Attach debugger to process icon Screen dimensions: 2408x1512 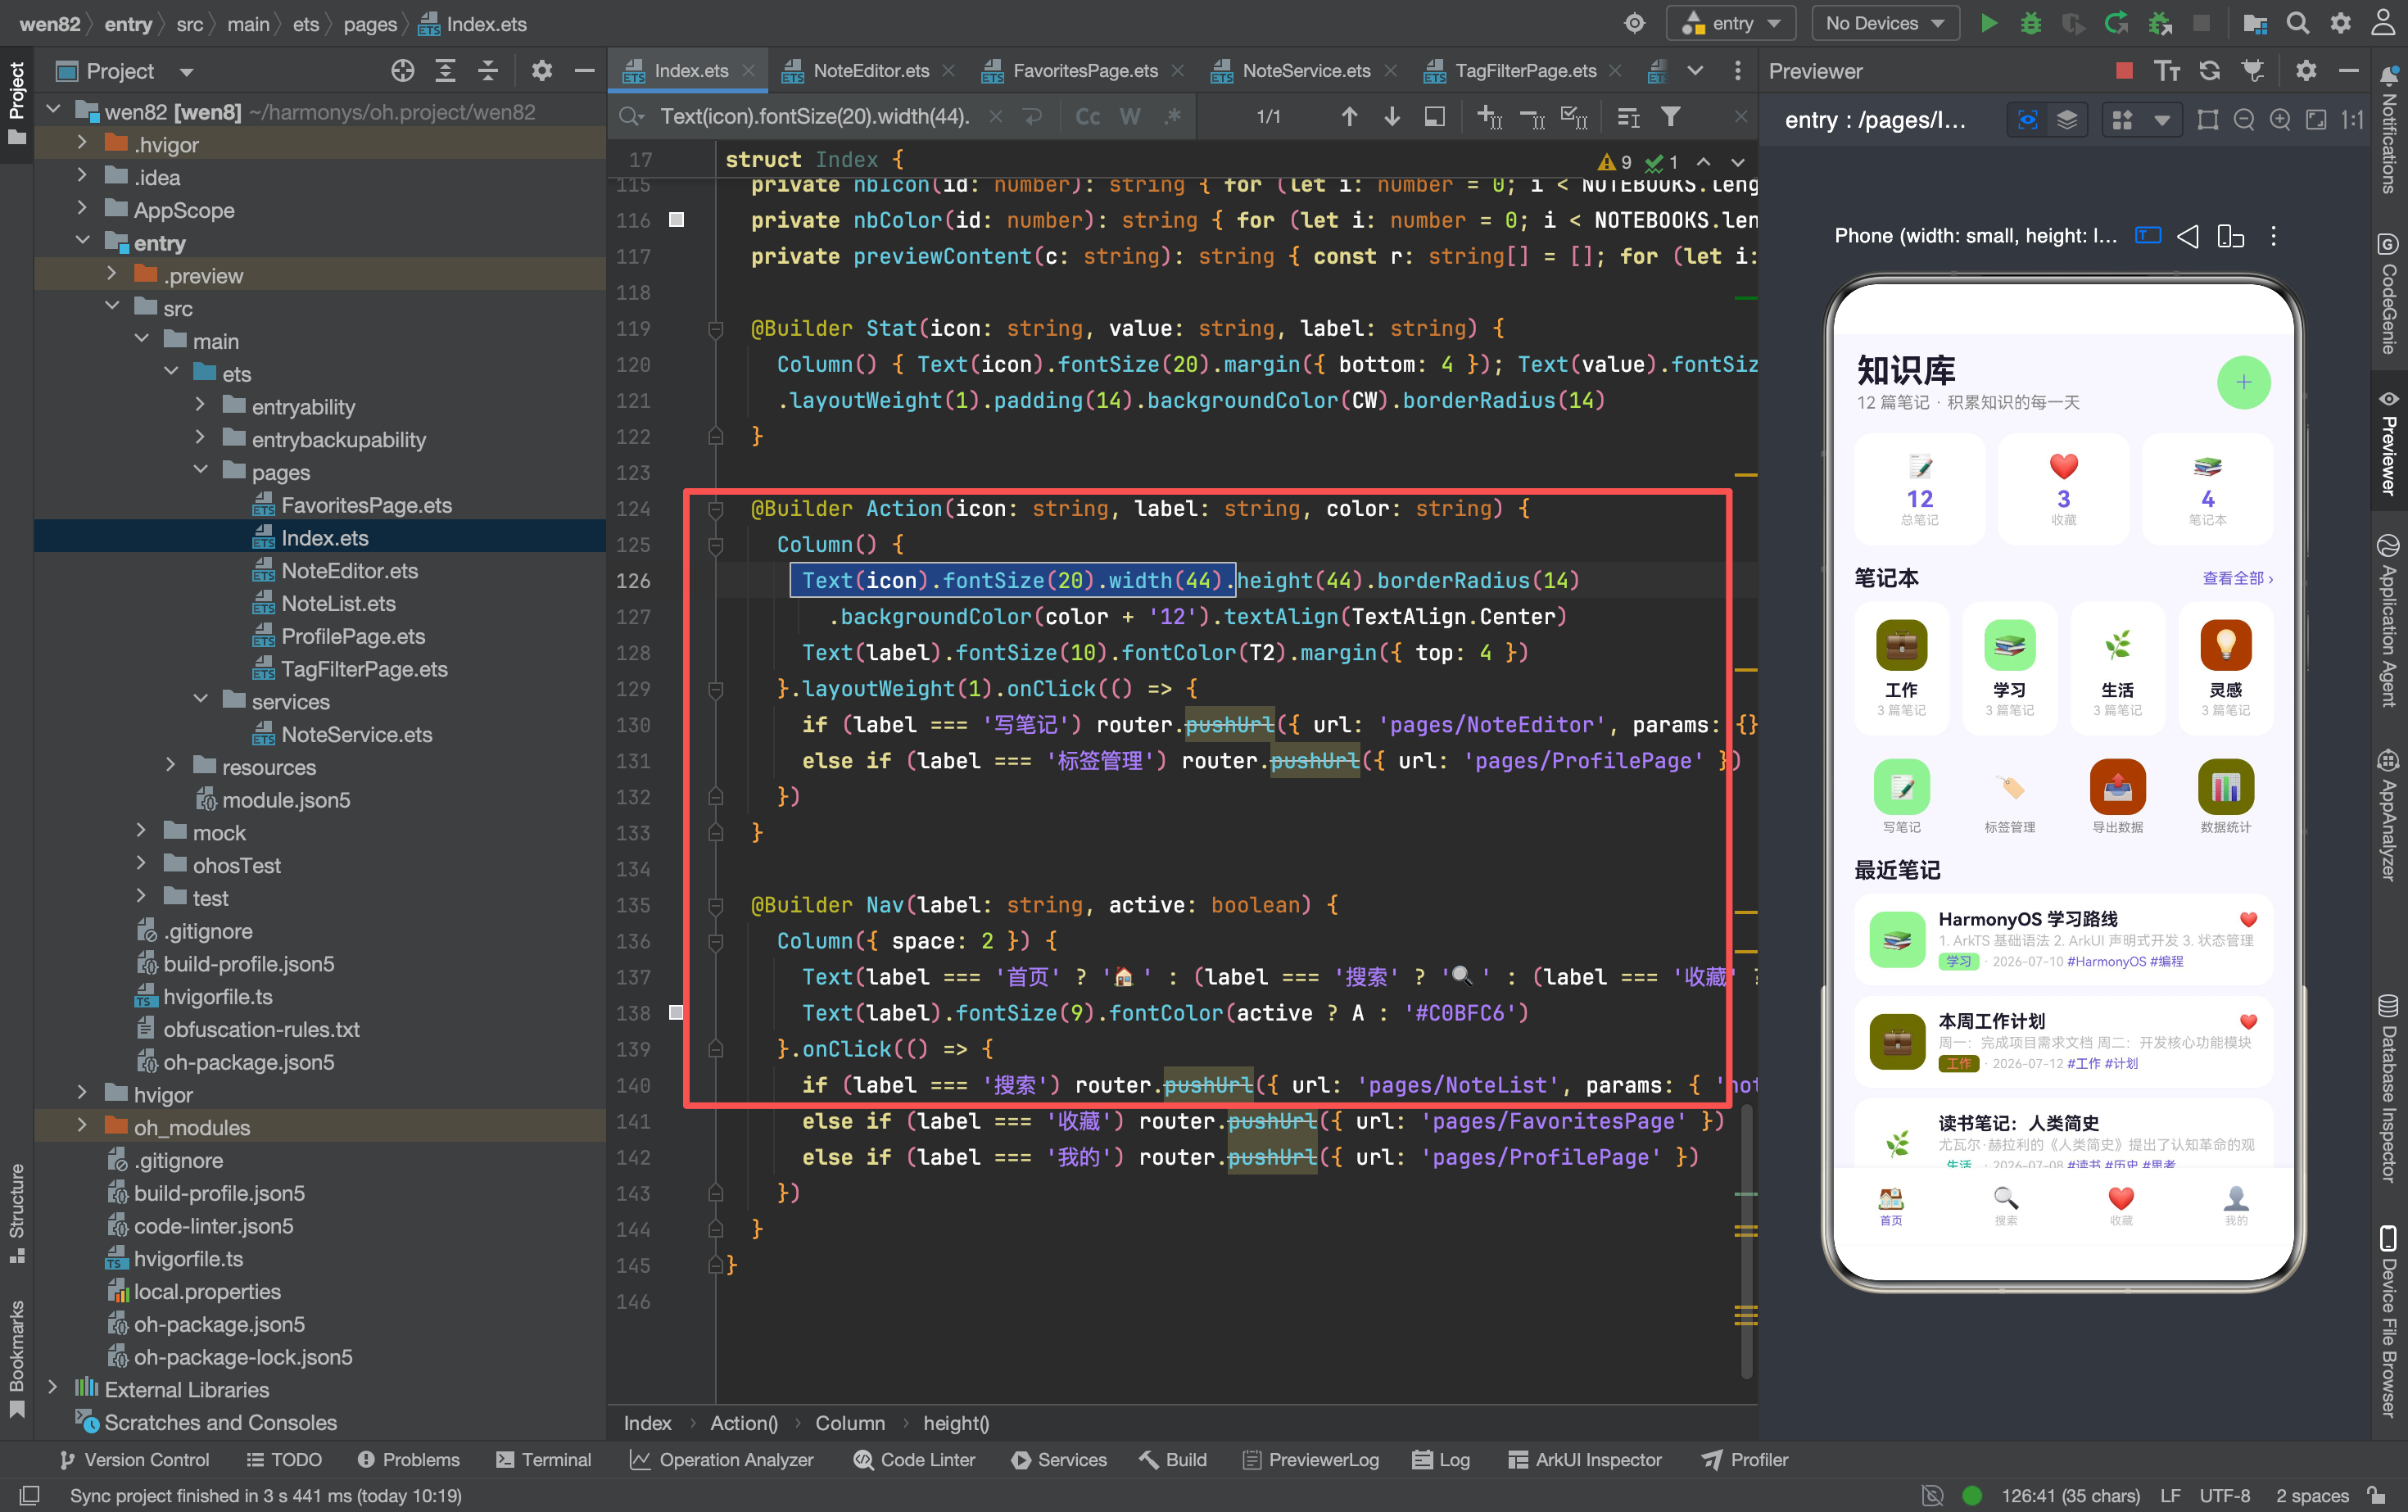[2160, 23]
